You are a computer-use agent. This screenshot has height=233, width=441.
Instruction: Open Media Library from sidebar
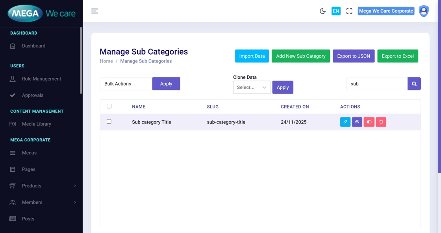(36, 124)
